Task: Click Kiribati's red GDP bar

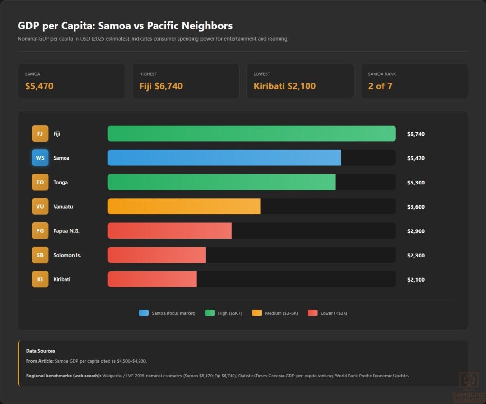Action: click(x=152, y=279)
